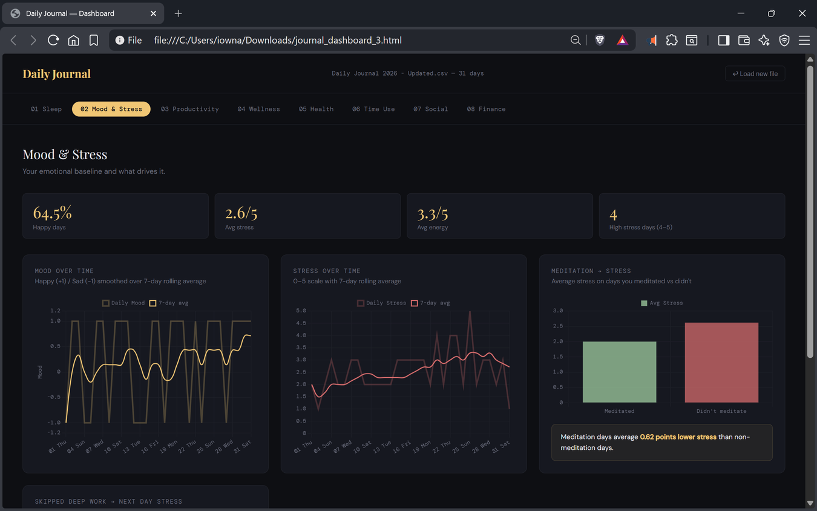Open the browser home page icon
Image resolution: width=817 pixels, height=511 pixels.
pos(73,40)
